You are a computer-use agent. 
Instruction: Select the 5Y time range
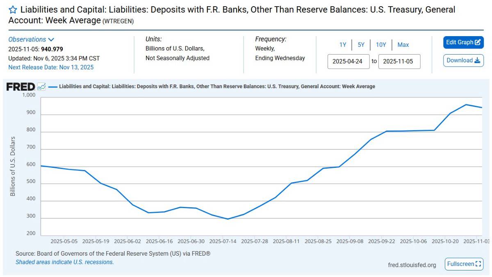pos(361,45)
